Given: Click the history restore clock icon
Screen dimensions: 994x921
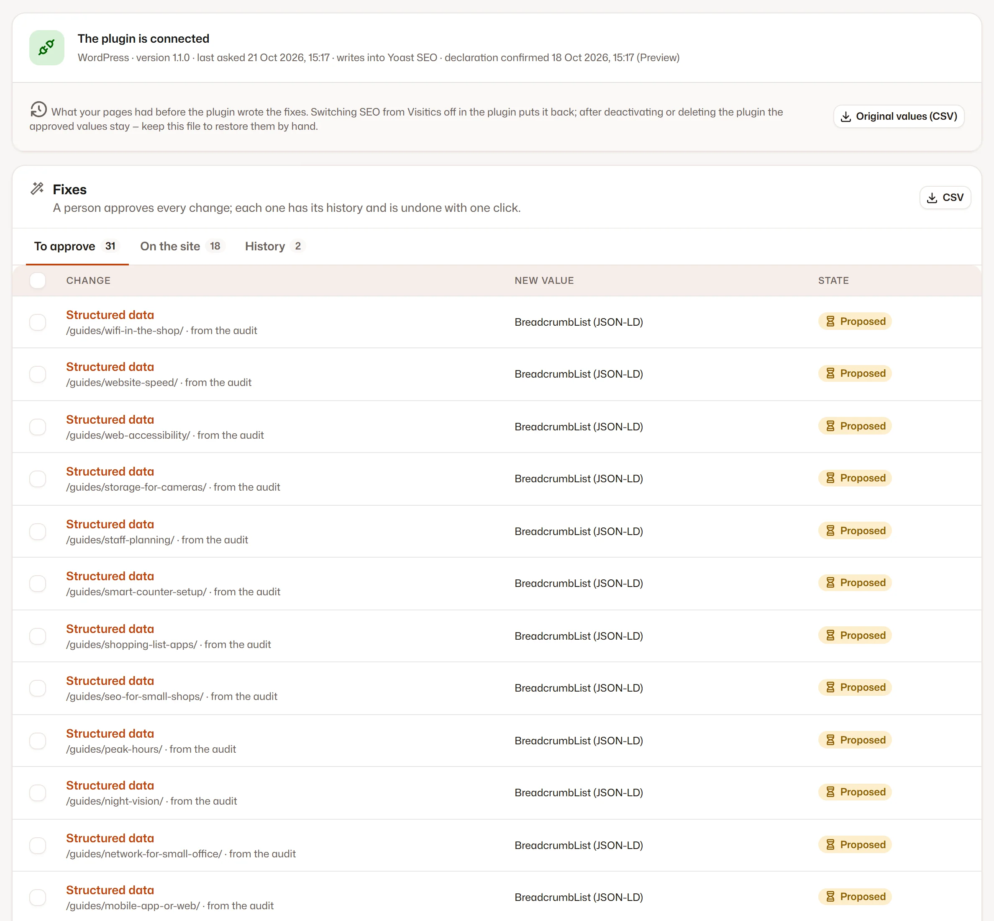Looking at the screenshot, I should coord(38,109).
